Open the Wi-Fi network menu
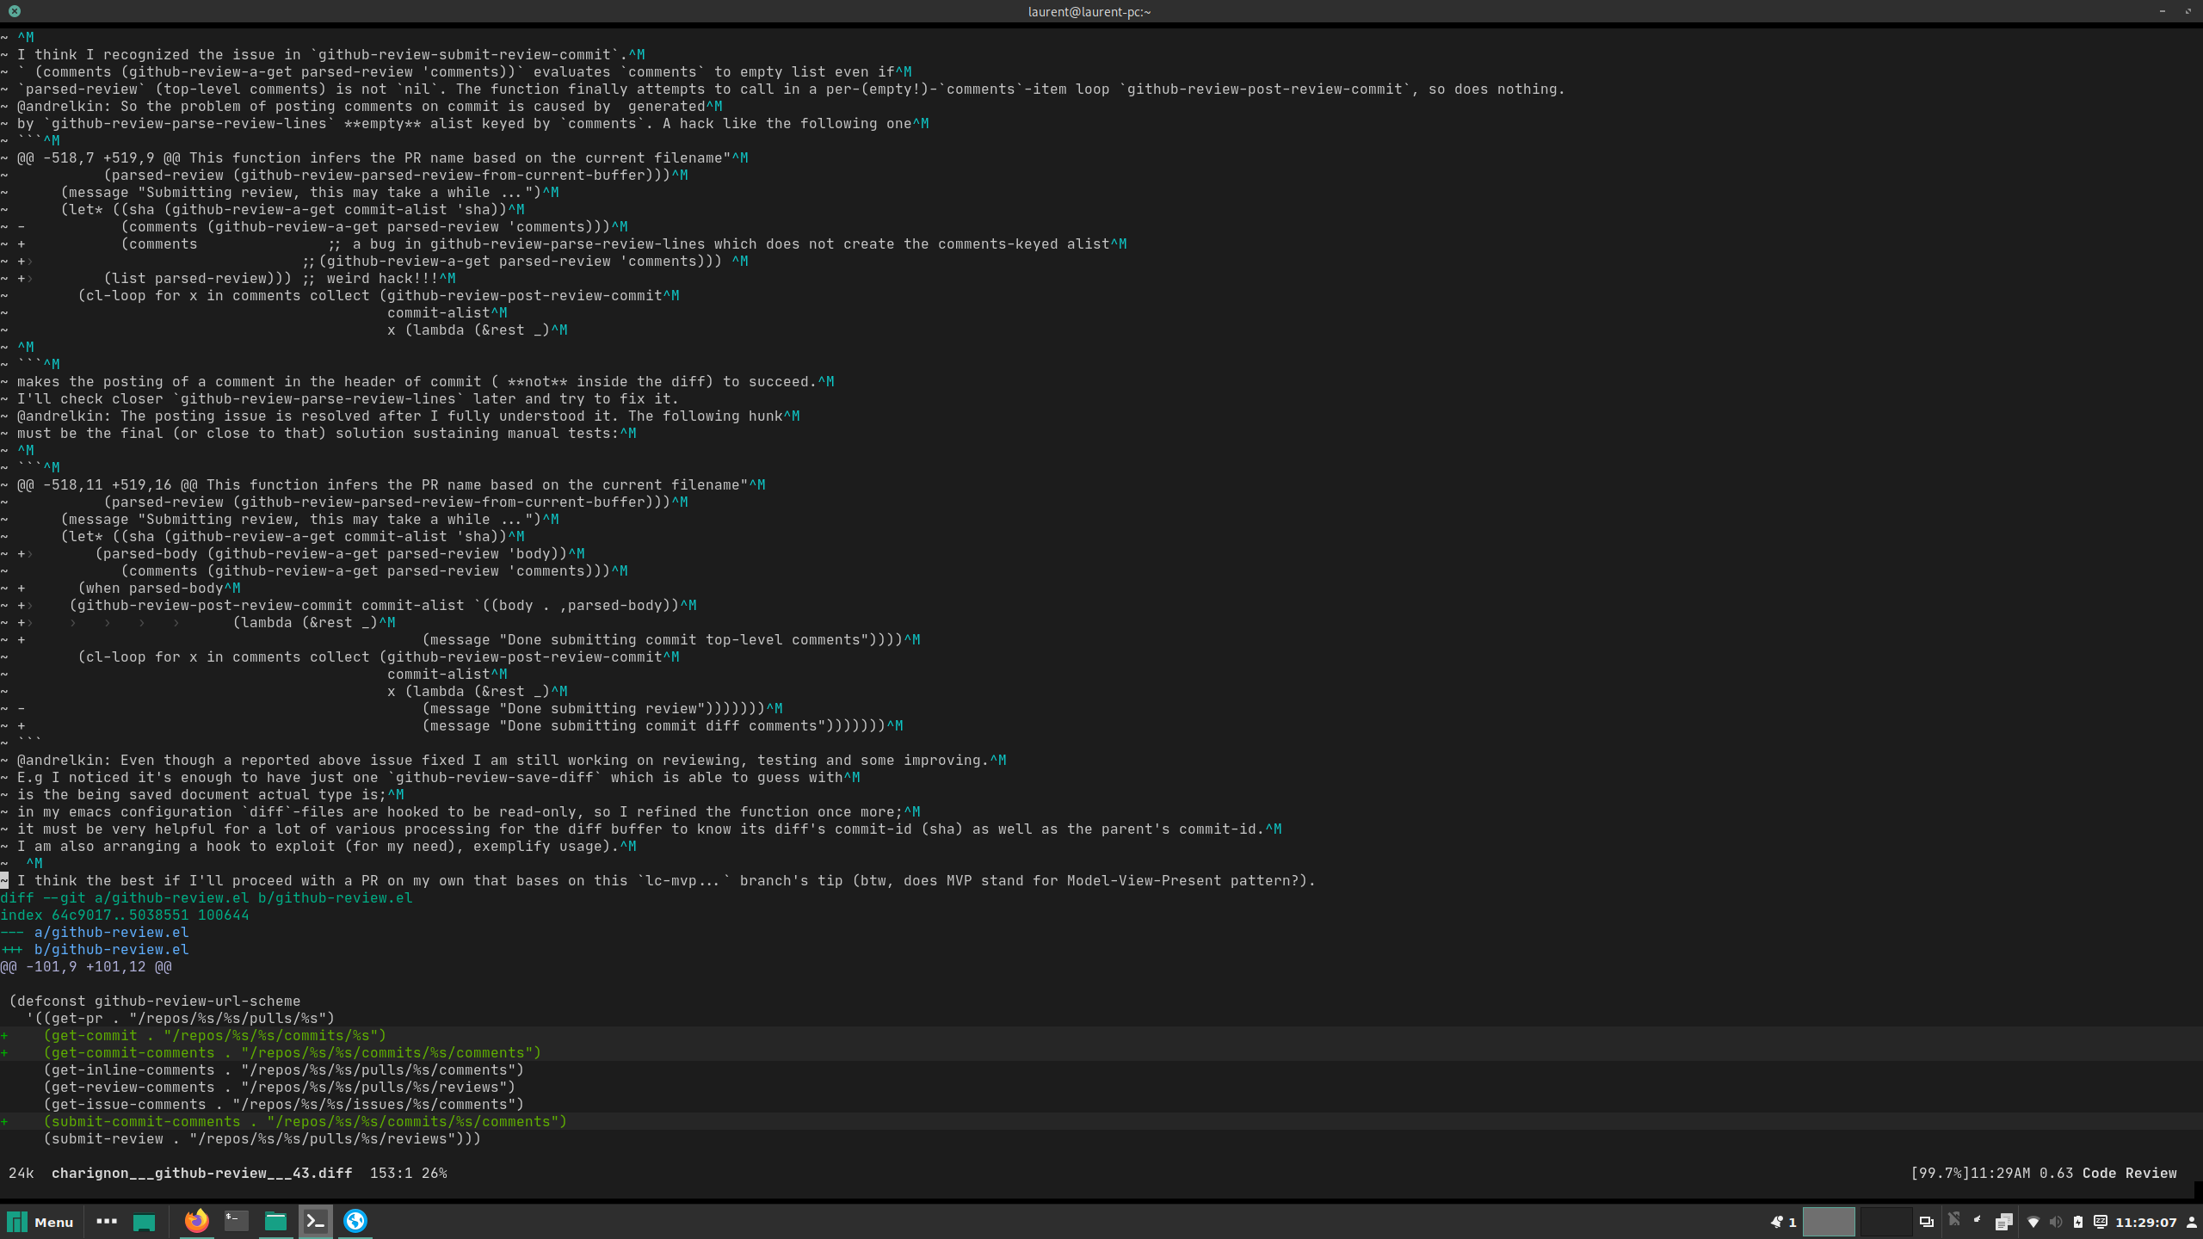 pos(2033,1222)
